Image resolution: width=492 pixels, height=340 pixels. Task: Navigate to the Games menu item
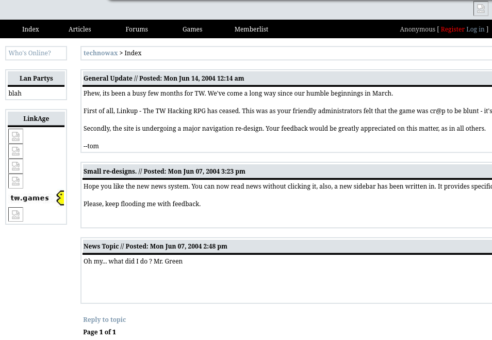(x=192, y=29)
